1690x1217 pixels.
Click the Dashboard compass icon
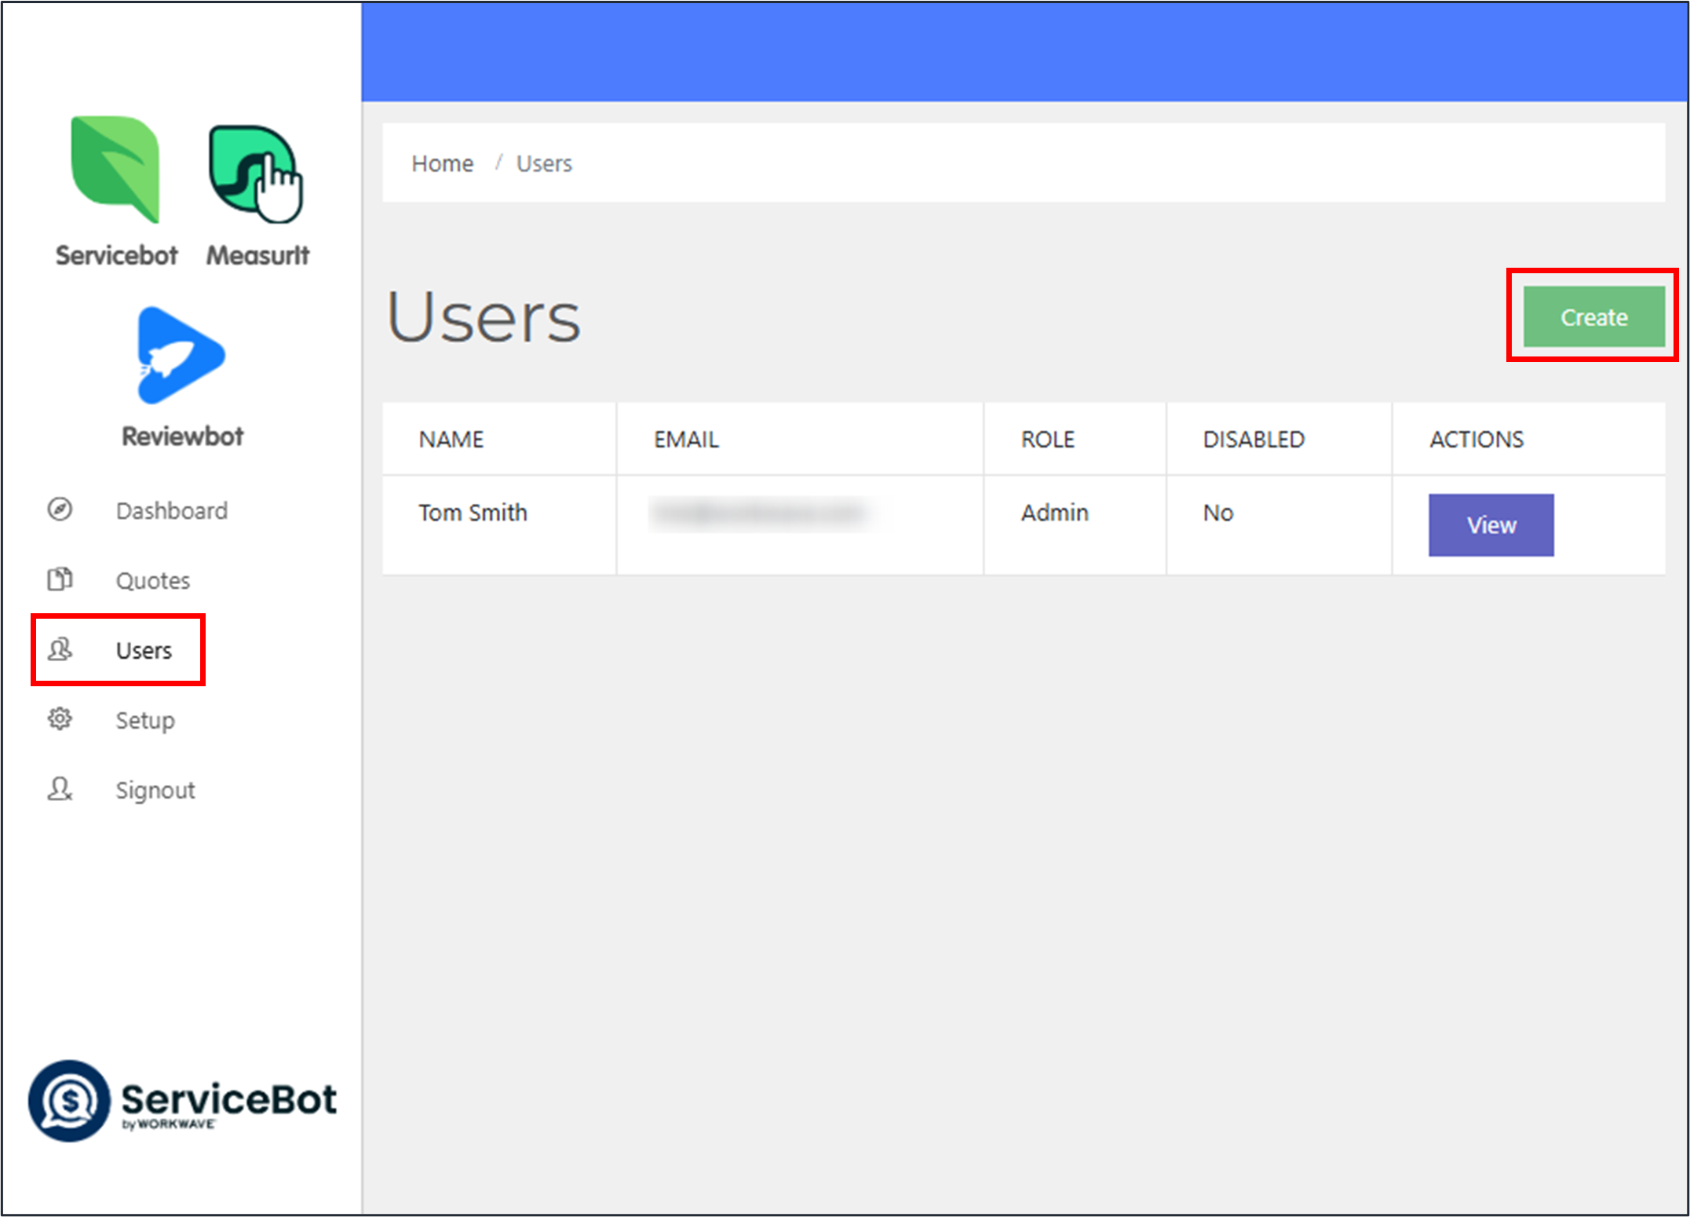(x=60, y=510)
